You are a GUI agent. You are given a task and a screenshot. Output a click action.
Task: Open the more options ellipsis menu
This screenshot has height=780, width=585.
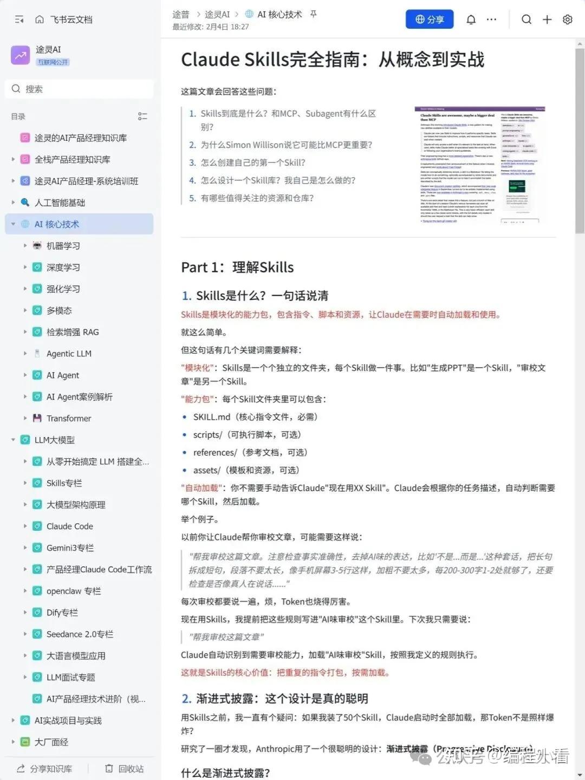[x=491, y=19]
